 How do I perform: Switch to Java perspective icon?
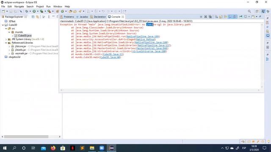click(x=263, y=11)
